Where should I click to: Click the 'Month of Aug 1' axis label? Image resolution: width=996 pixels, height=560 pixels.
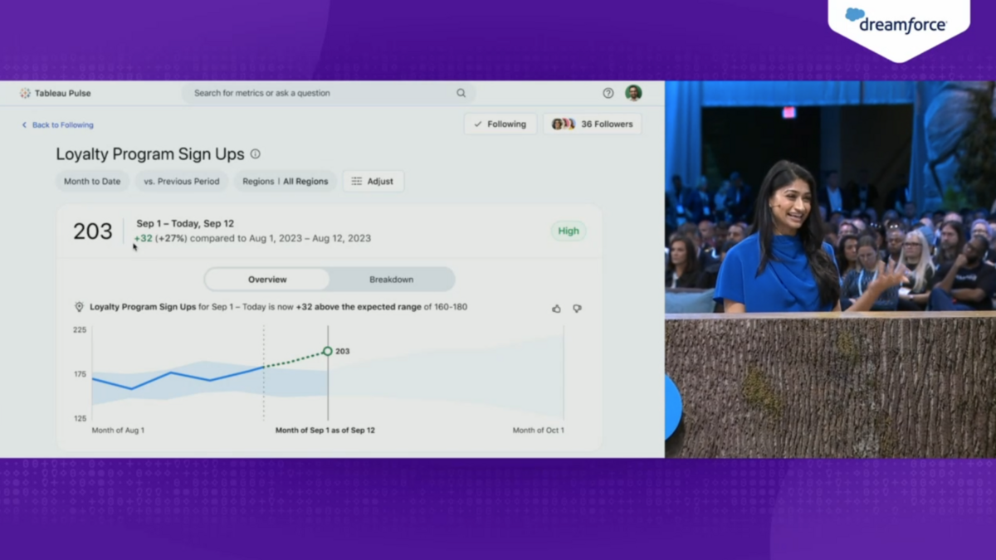click(118, 431)
